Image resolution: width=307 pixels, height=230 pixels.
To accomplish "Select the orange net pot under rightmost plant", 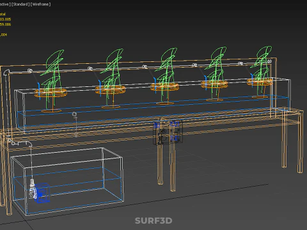I will click(x=260, y=82).
